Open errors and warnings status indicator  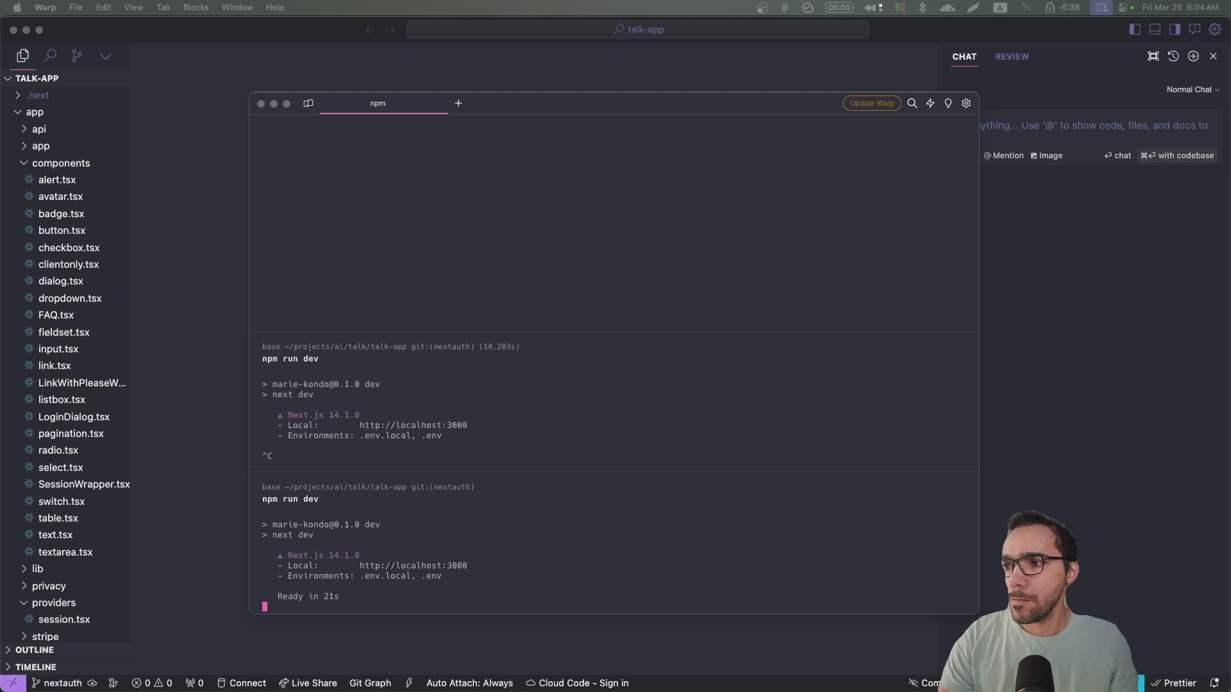pos(152,683)
